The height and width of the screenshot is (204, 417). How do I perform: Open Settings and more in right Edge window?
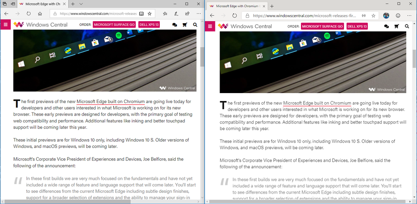(409, 16)
